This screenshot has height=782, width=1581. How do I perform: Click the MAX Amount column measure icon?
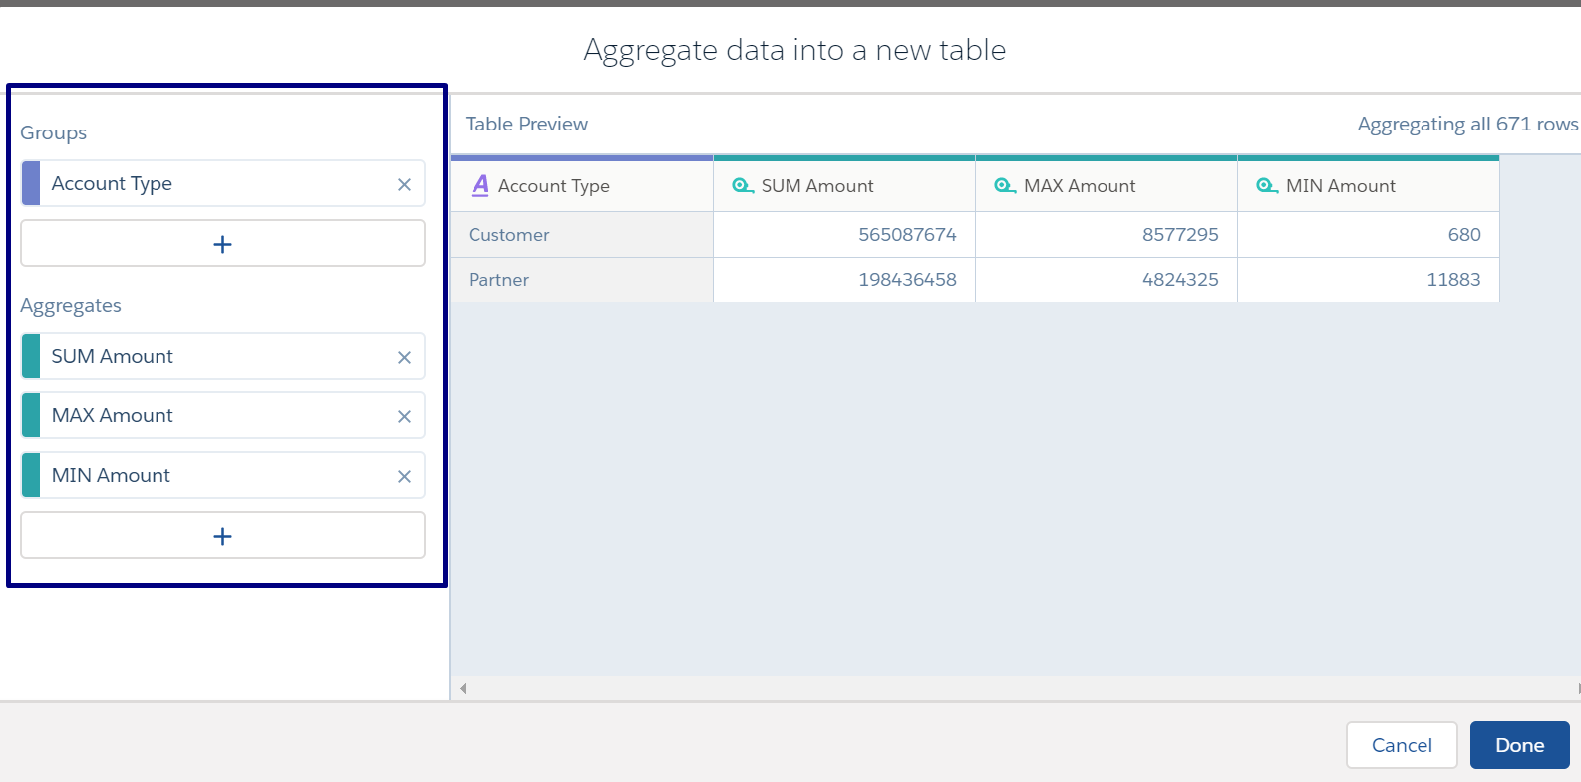1005,186
